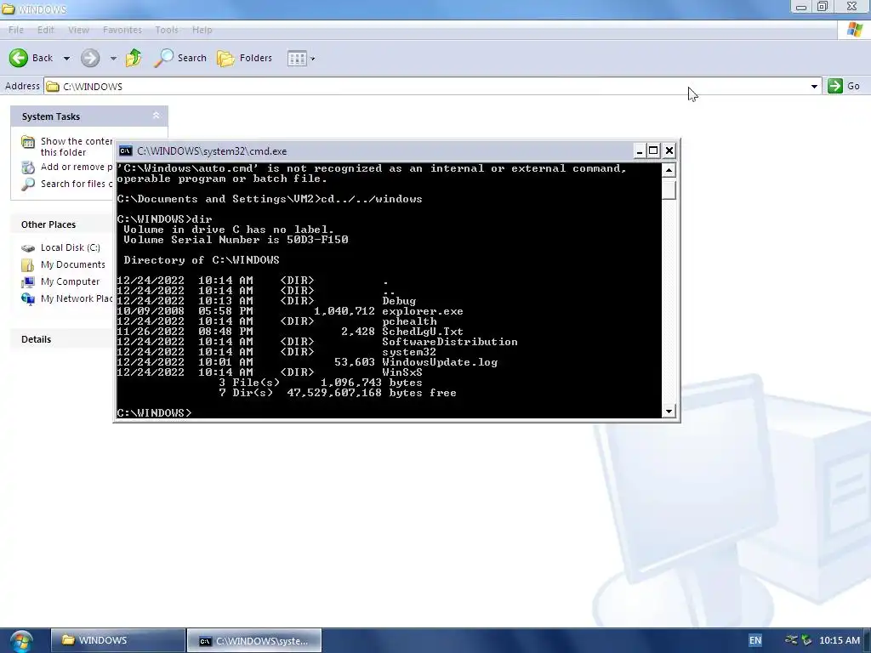This screenshot has width=871, height=653.
Task: Click the Forward arrow button
Action: point(90,58)
